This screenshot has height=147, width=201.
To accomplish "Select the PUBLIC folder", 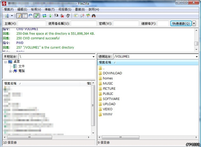I will 108,94.
